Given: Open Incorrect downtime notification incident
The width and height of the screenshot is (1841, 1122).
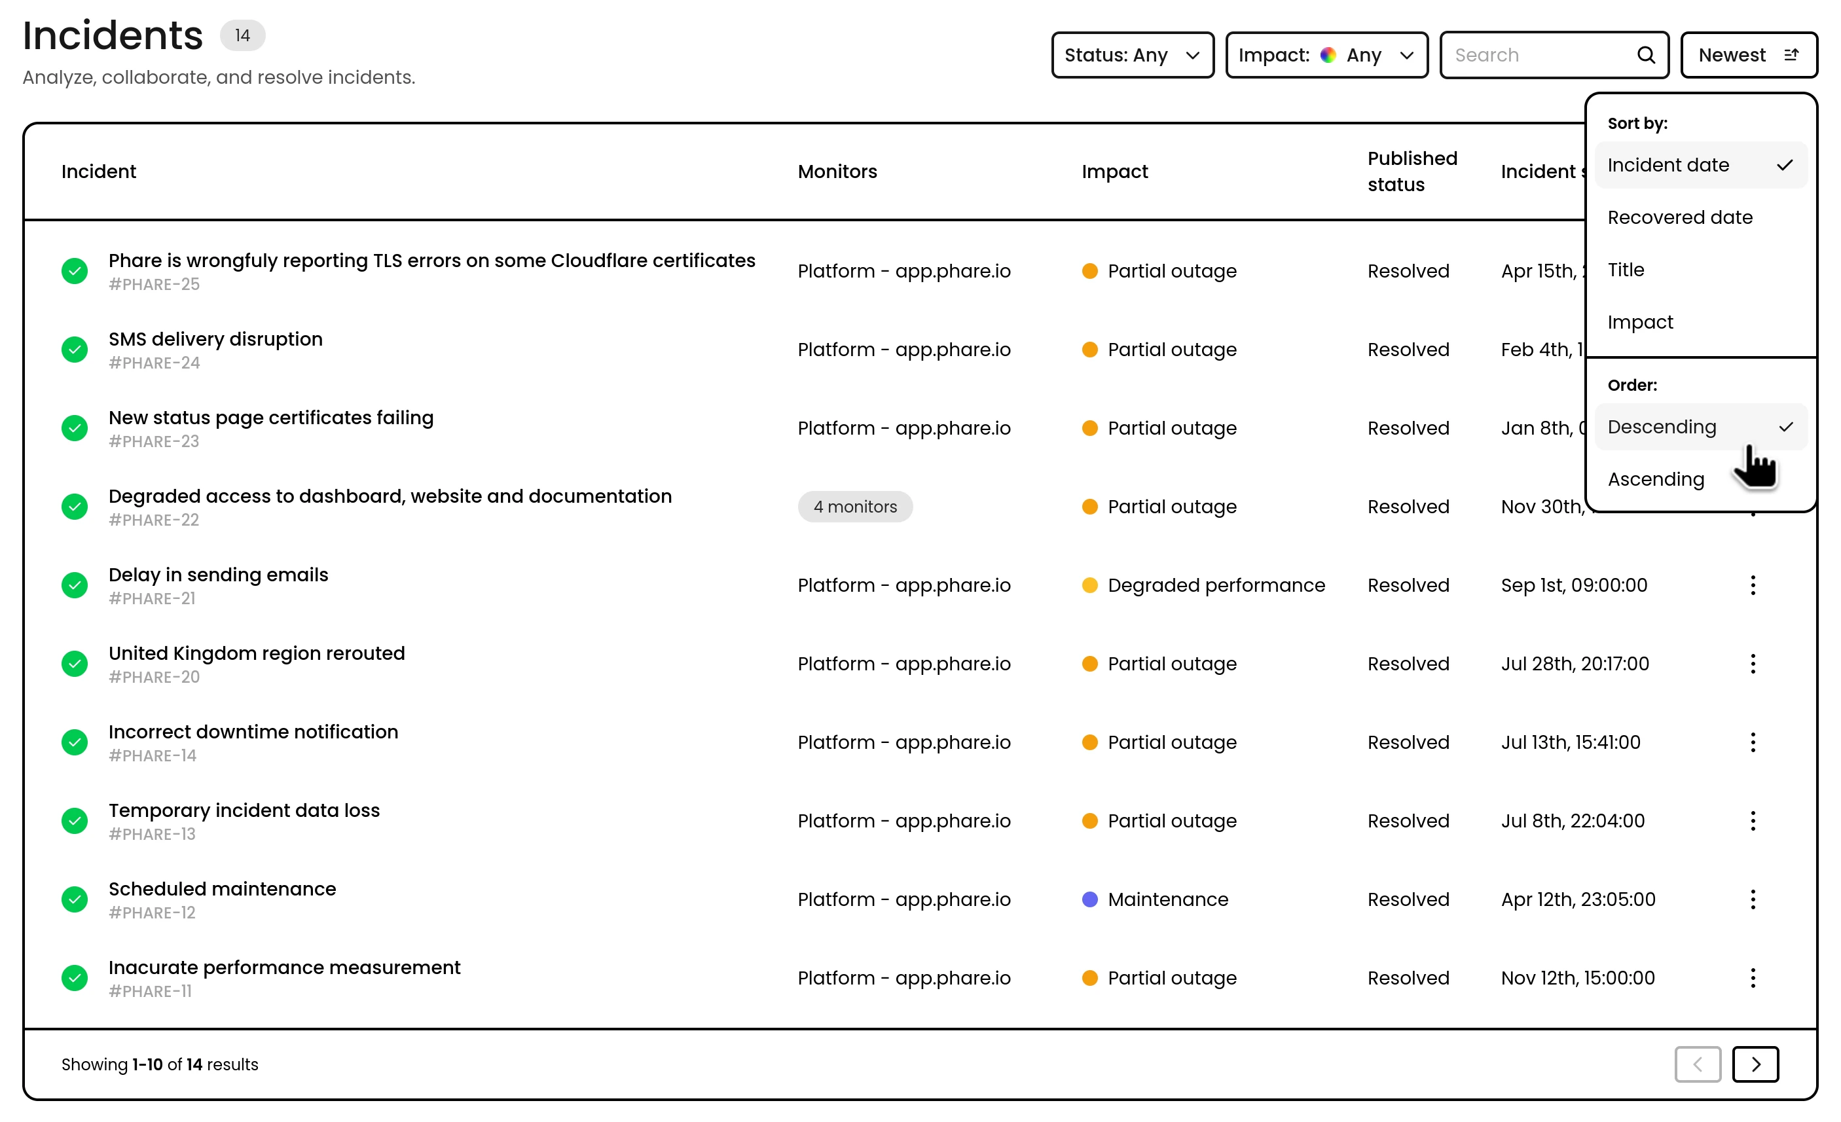Looking at the screenshot, I should click(x=253, y=731).
